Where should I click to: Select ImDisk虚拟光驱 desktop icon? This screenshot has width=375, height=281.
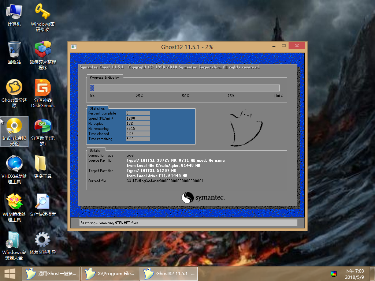click(x=14, y=131)
